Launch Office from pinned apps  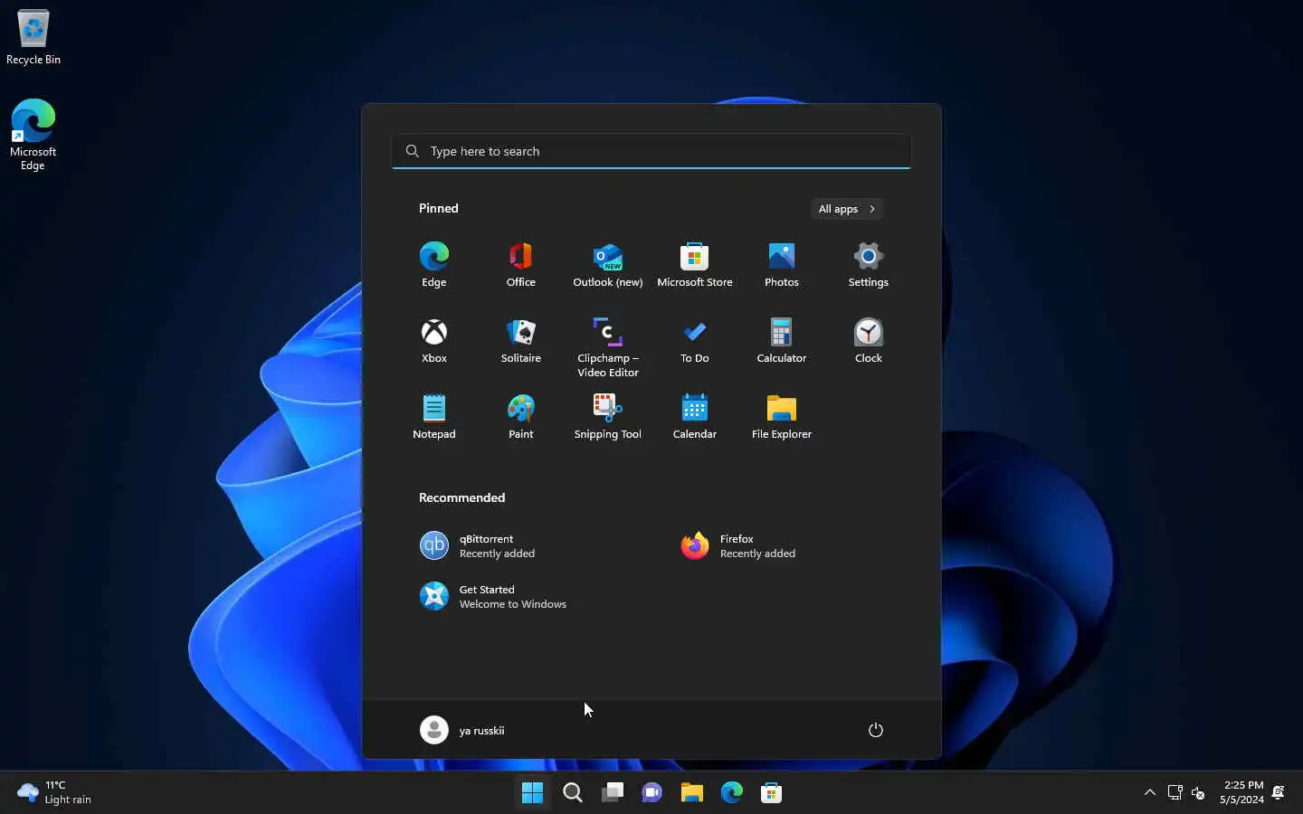(x=521, y=265)
